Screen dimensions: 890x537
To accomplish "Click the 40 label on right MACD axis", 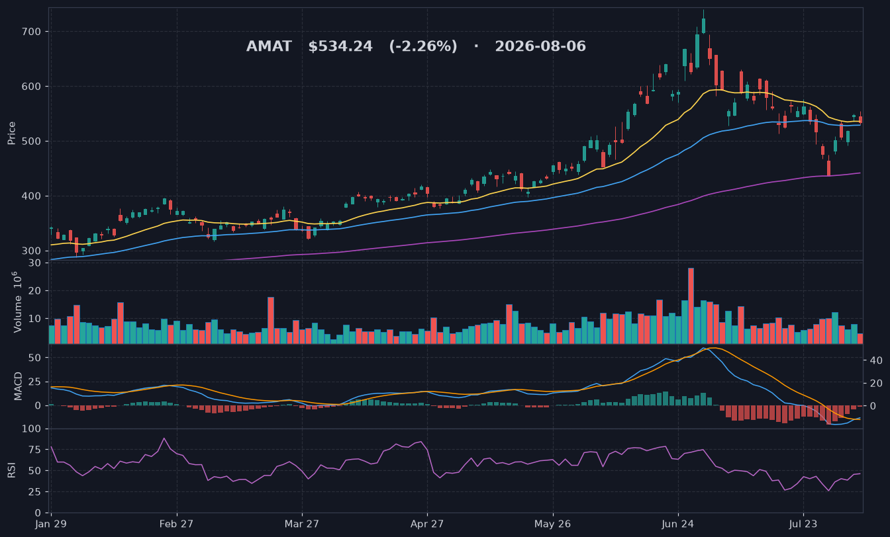I will 875,360.
